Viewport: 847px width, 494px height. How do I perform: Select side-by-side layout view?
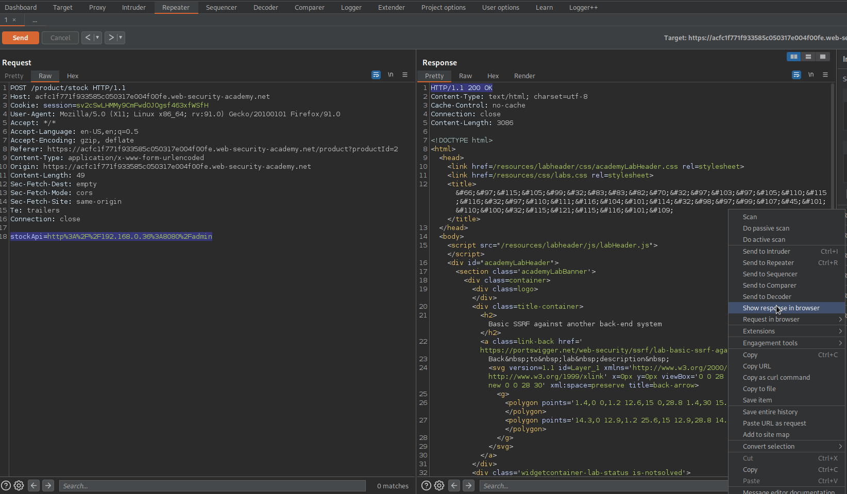(794, 57)
